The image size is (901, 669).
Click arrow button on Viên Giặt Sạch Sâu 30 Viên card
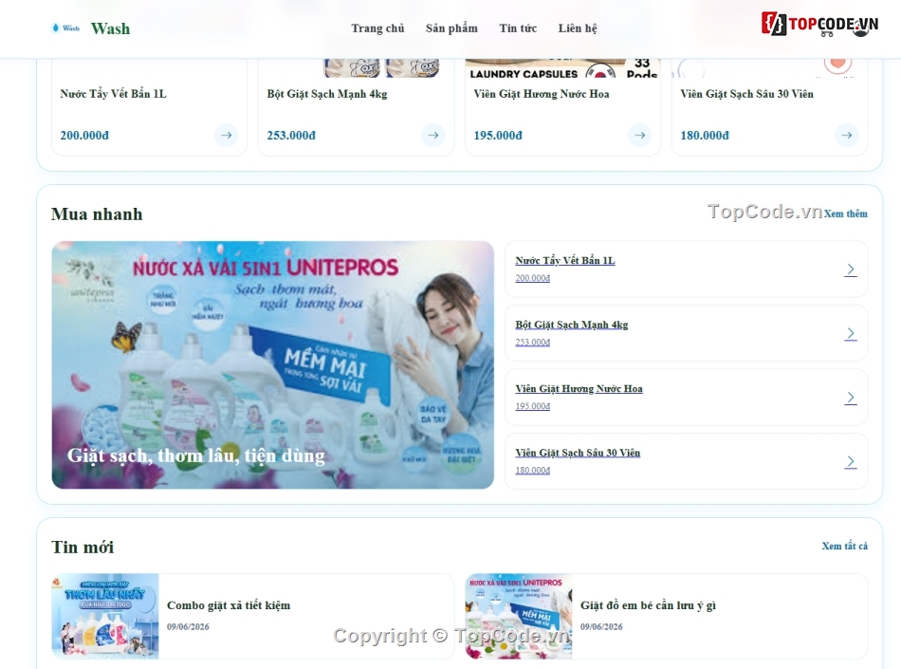[x=846, y=135]
